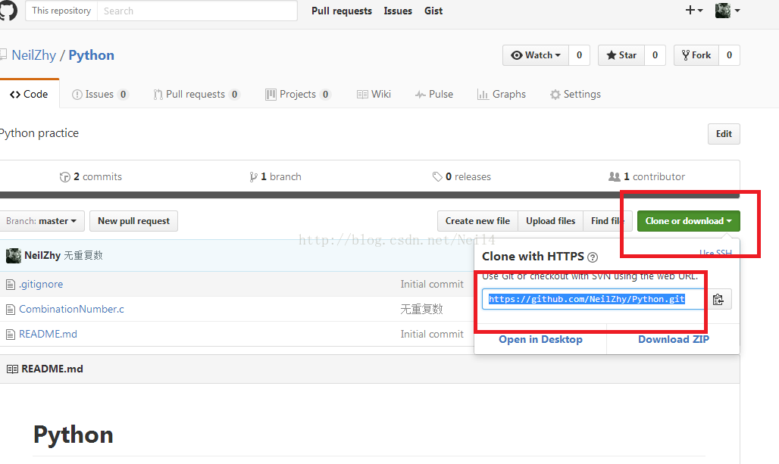View fork count next to Fork
The image size is (779, 464).
tap(729, 55)
